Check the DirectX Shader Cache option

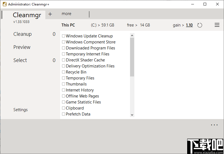click(63, 60)
